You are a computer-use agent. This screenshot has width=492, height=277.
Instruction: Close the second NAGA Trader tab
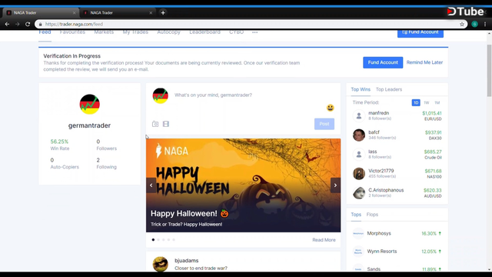(x=151, y=13)
